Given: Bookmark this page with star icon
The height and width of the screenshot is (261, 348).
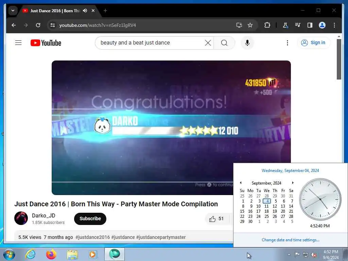Looking at the screenshot, I should (x=250, y=25).
